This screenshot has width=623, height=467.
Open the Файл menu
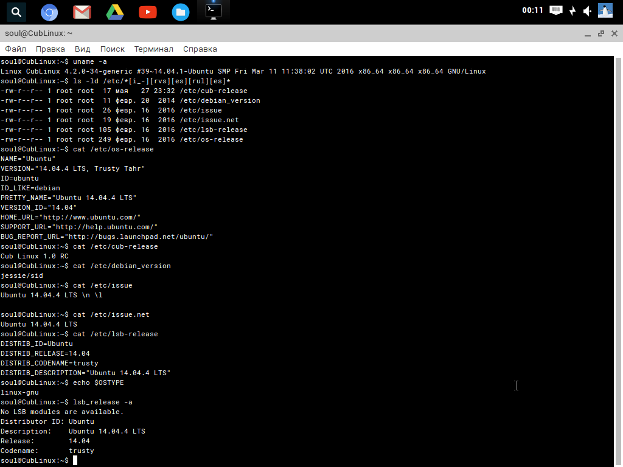tap(15, 49)
